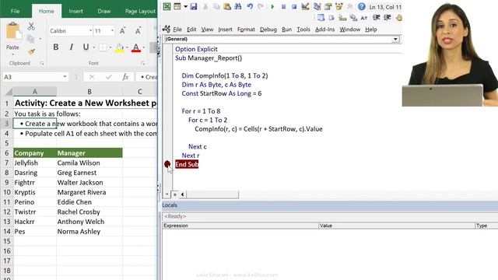This screenshot has height=280, width=498.
Task: Expand the Font Color dropdown arrow
Action: (x=143, y=47)
